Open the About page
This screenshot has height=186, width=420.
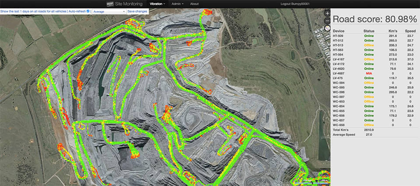pos(194,4)
